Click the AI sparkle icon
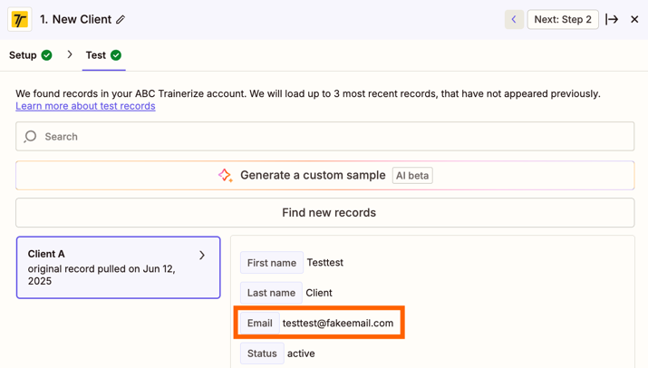Screen dimensions: 648x368 (226, 175)
